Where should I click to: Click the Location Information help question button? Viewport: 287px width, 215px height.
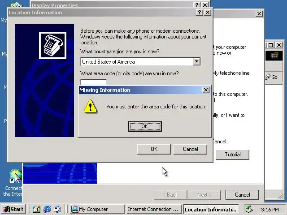[x=199, y=13]
